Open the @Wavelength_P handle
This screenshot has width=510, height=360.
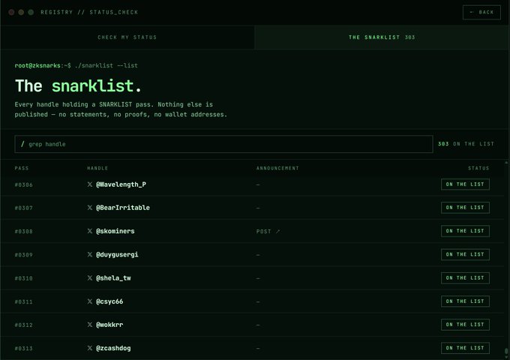coord(121,184)
